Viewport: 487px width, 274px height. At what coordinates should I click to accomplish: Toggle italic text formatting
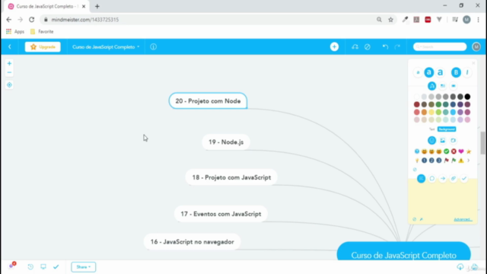pos(467,72)
